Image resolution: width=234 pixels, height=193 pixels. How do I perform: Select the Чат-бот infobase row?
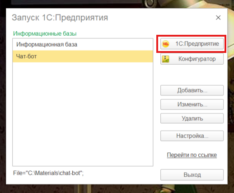tap(83, 56)
